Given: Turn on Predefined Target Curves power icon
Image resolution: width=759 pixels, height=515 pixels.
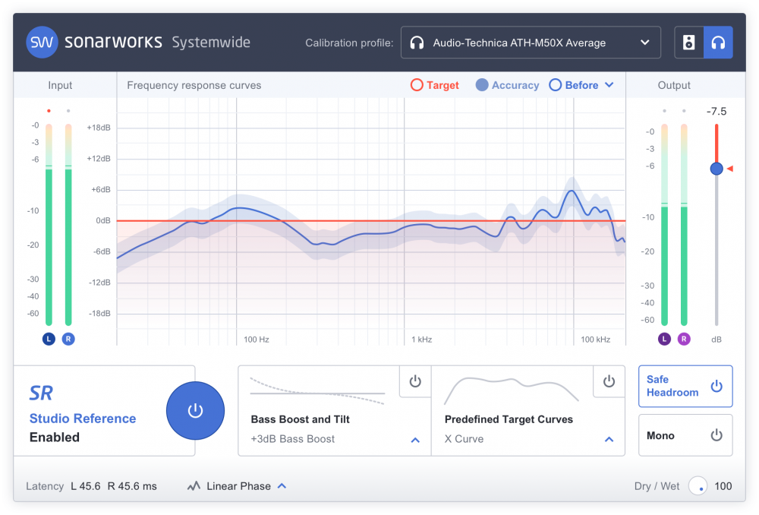Looking at the screenshot, I should tap(609, 381).
